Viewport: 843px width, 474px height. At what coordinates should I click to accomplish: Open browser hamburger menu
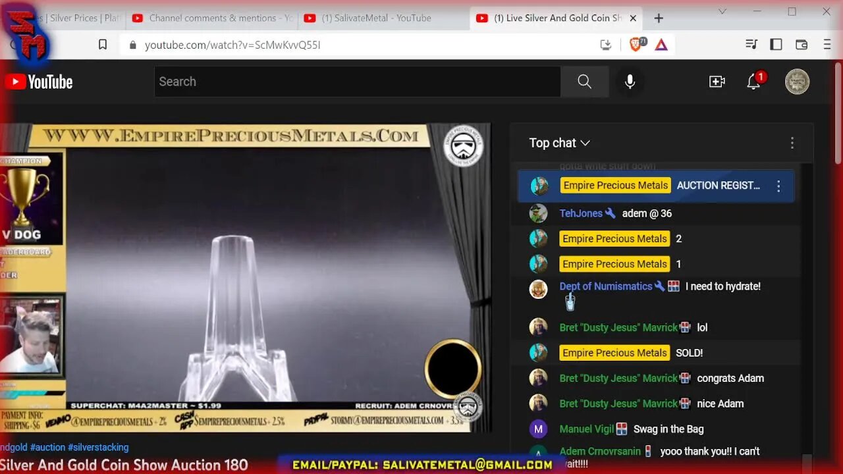point(827,45)
